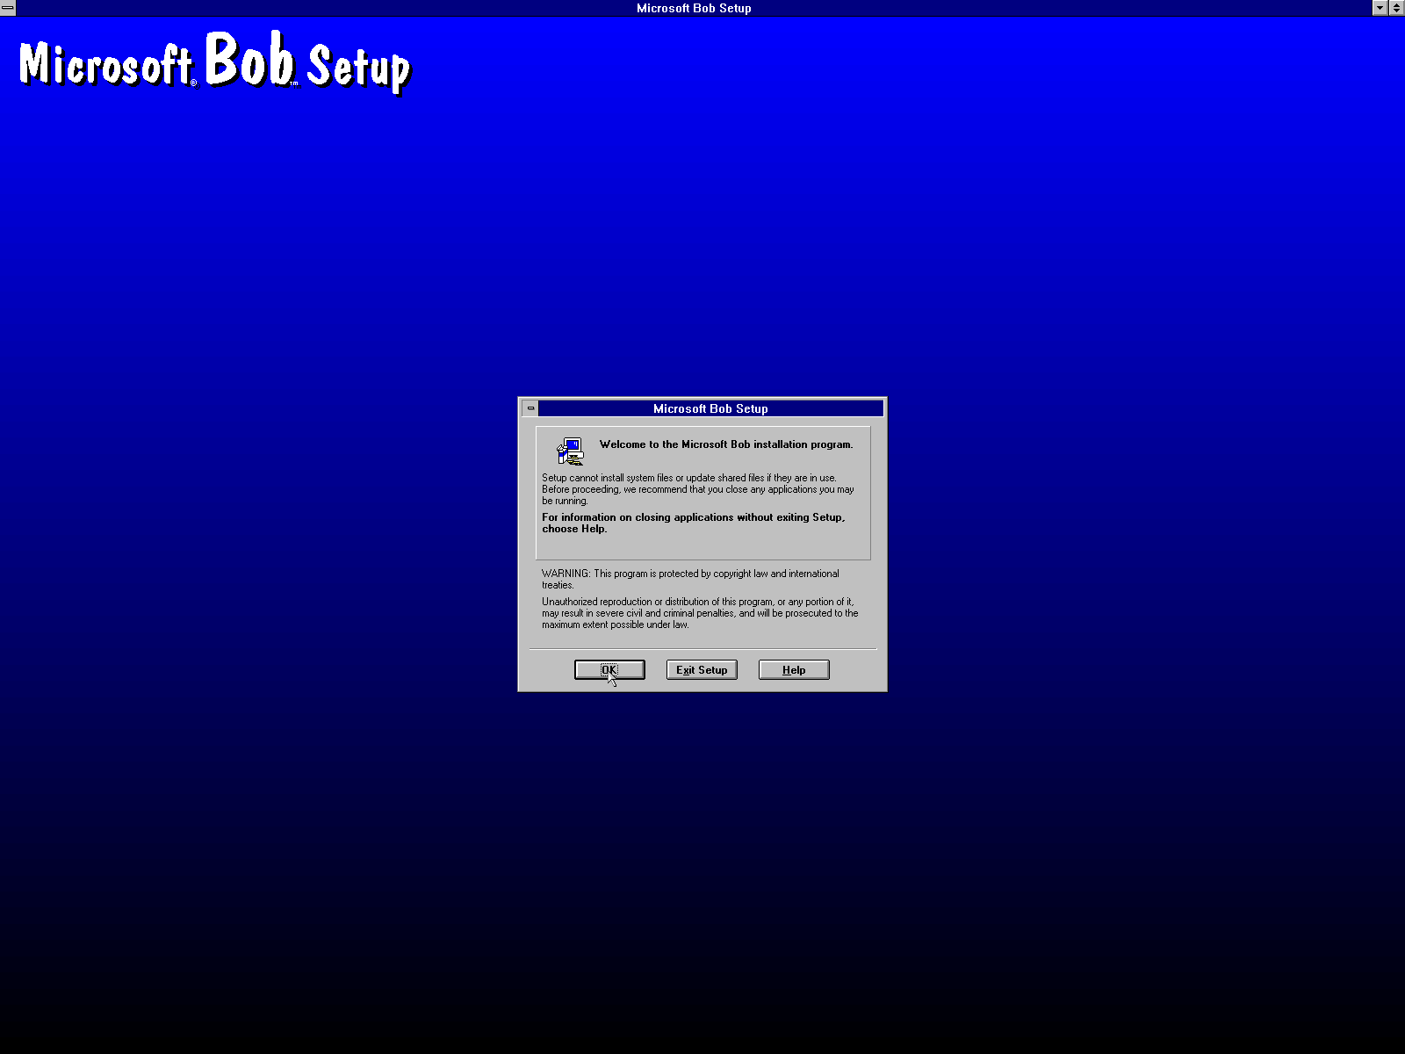The height and width of the screenshot is (1054, 1405).
Task: Click the bold 'choose Help' instruction text
Action: (x=693, y=523)
